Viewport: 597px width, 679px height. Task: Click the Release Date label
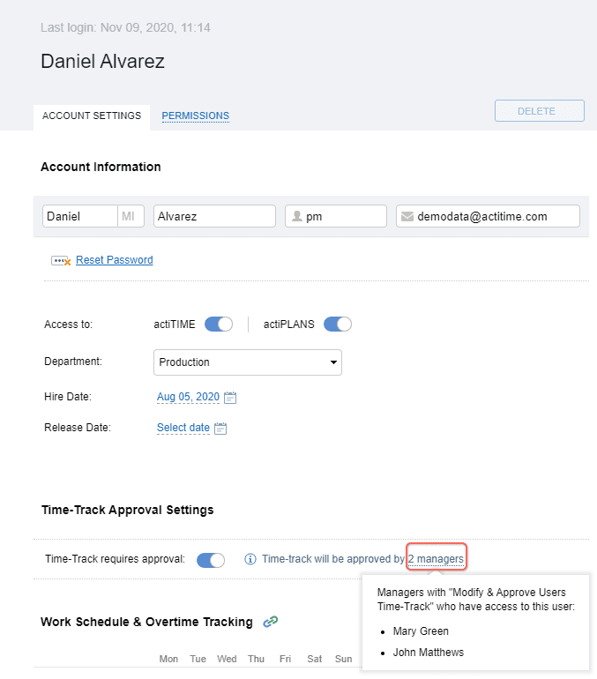(x=77, y=428)
